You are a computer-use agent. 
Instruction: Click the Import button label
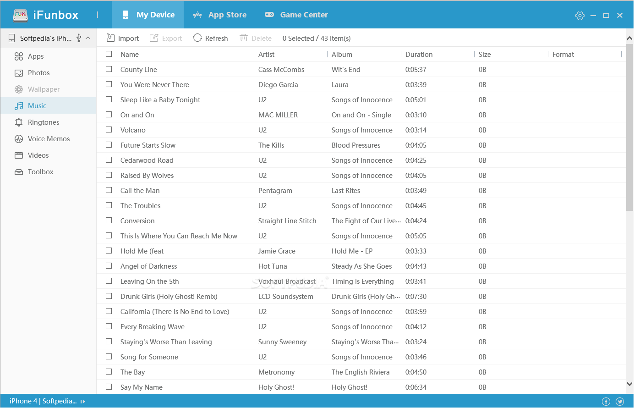coord(128,39)
